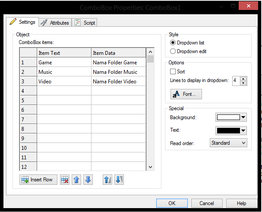Sort items descending icon button
This screenshot has height=212, width=262.
click(119, 180)
